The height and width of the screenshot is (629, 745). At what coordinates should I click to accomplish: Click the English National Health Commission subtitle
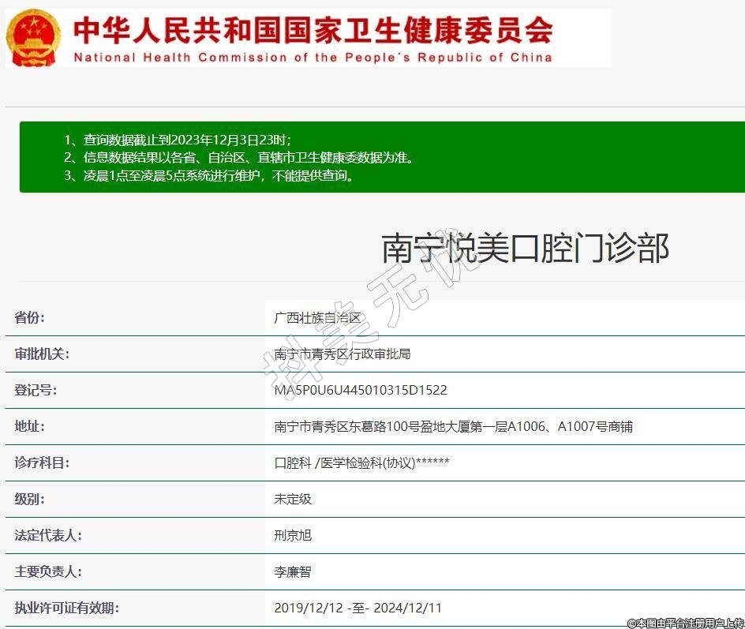click(x=313, y=58)
